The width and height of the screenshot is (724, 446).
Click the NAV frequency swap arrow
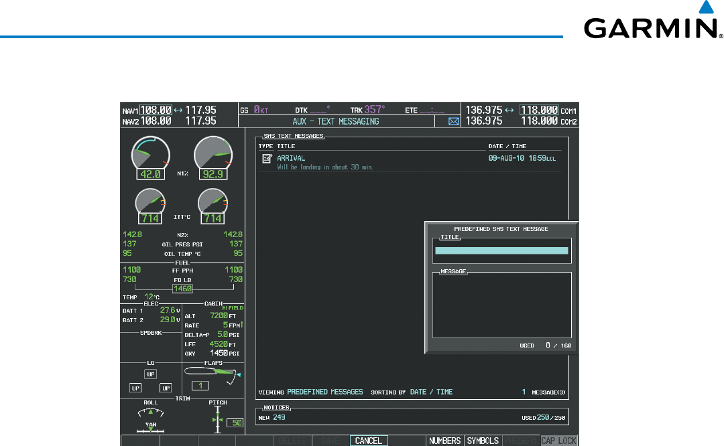click(178, 110)
